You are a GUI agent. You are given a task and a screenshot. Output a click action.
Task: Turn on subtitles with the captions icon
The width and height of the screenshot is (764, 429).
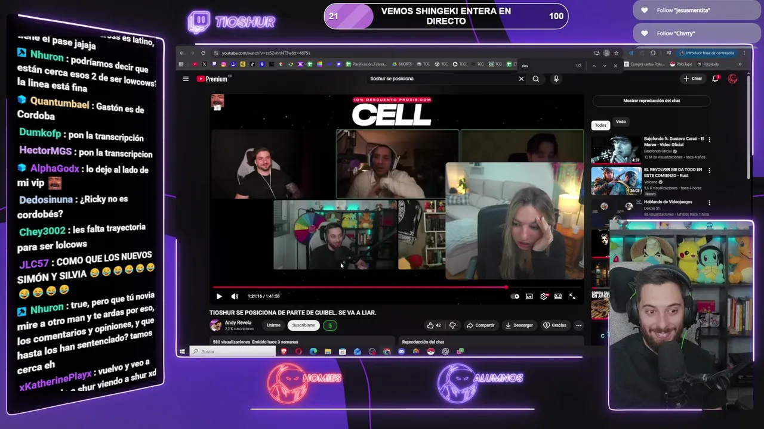(529, 296)
